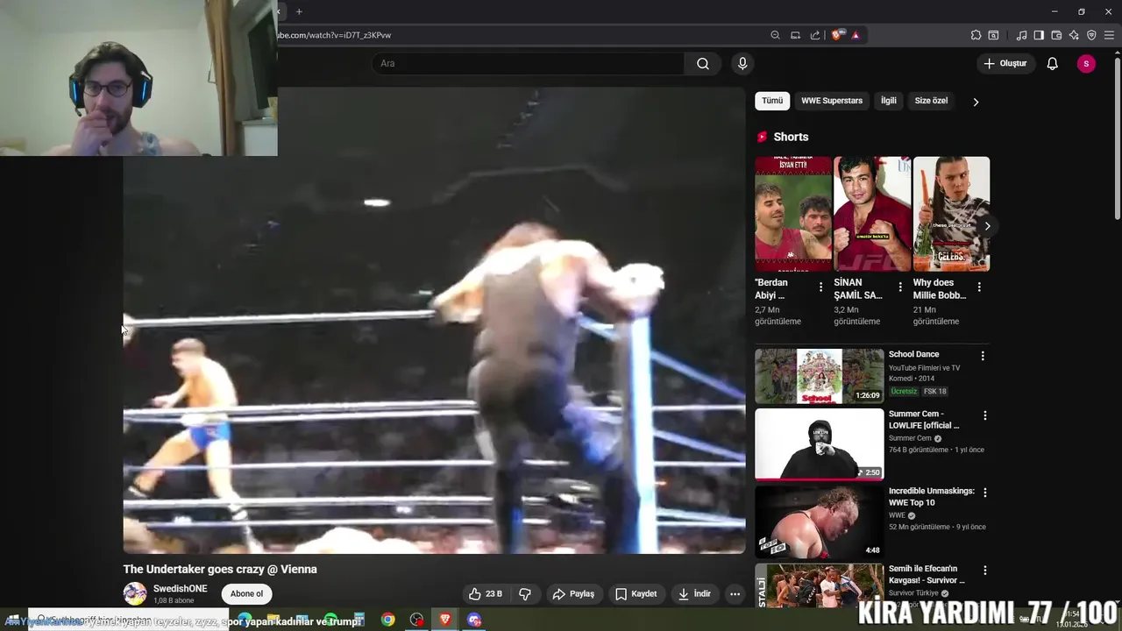Open the YouTube notifications bell
Image resolution: width=1122 pixels, height=631 pixels.
tap(1053, 63)
